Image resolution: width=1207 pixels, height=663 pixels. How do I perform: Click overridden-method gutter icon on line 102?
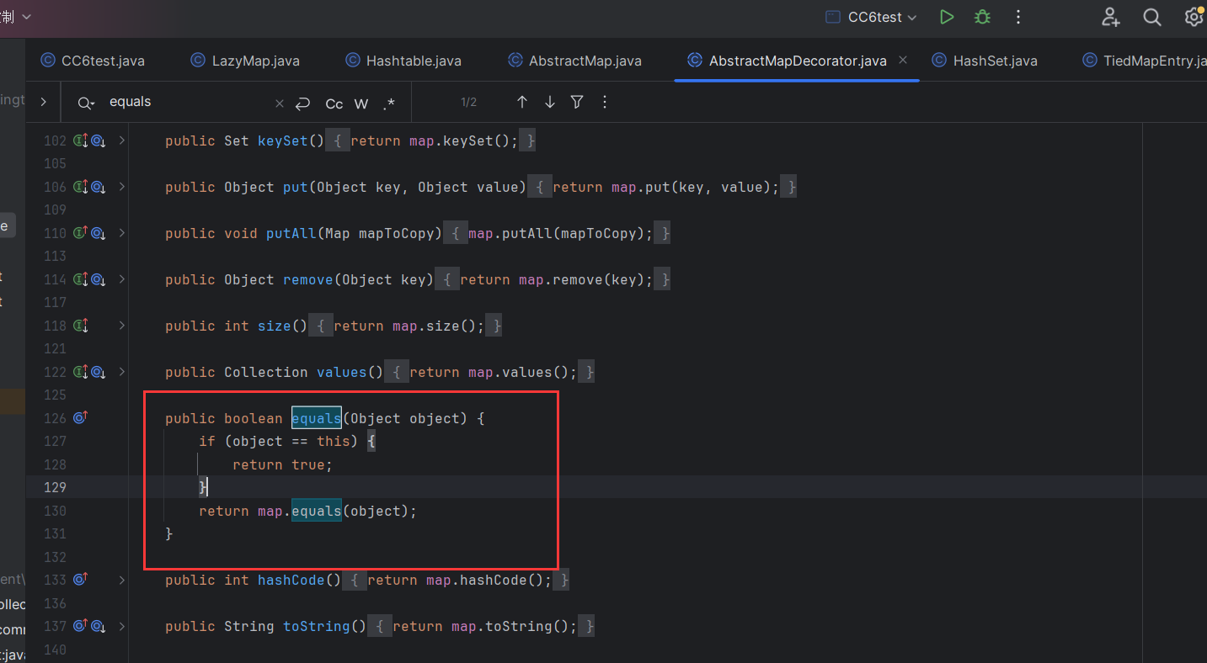(x=99, y=141)
